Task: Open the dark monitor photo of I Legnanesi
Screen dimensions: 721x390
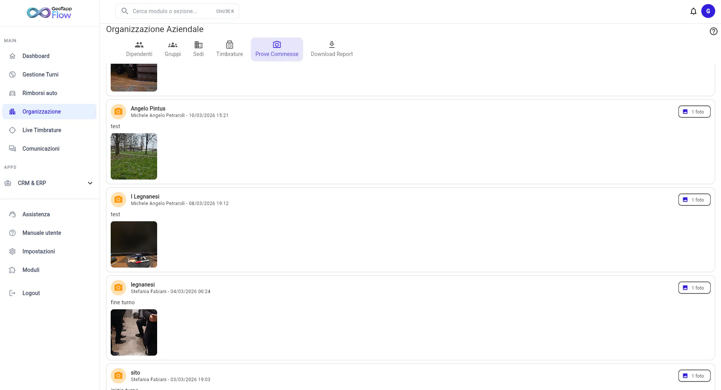Action: (134, 244)
